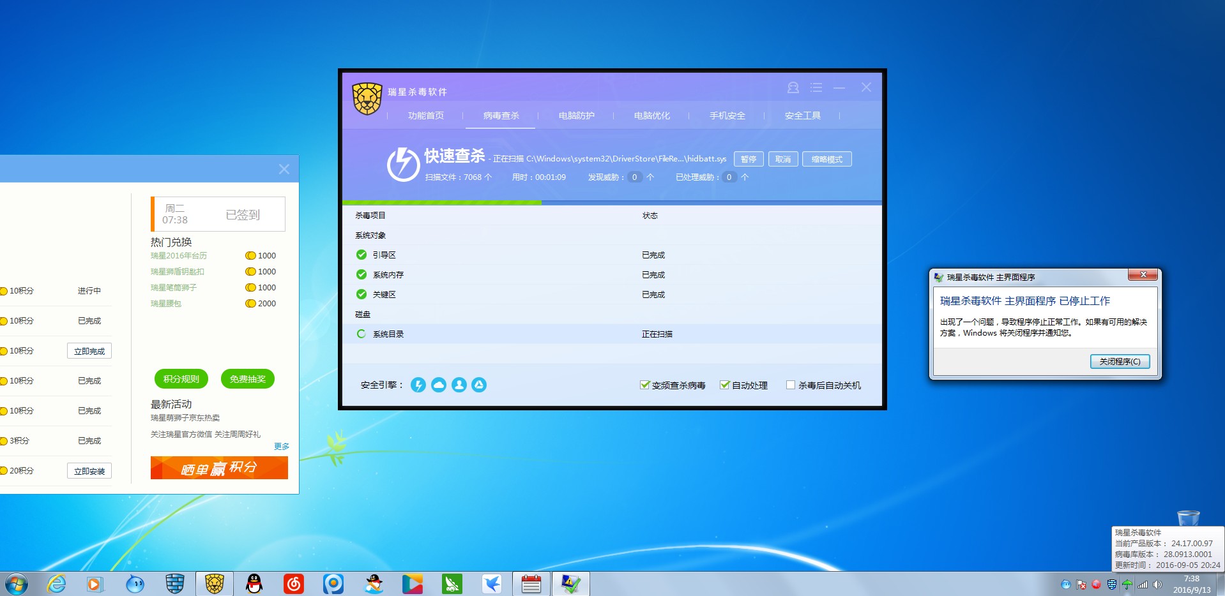Open the 瑞星狮盾钥匙扣 reward link
Viewport: 1225px width, 596px height.
[x=178, y=272]
